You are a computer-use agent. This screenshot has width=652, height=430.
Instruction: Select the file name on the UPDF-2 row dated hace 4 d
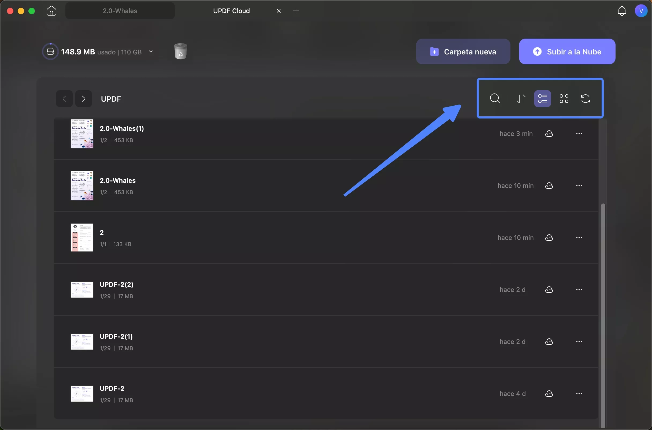tap(112, 389)
